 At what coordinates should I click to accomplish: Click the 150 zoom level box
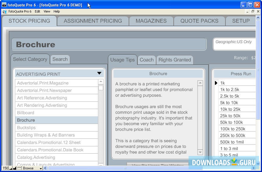tap(5, 168)
